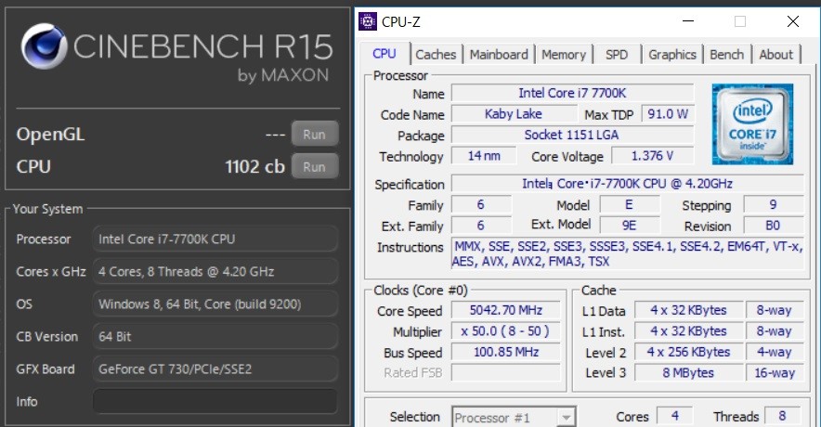The image size is (821, 427).
Task: Click the Multiplier value x 50.0 (8 - 50)
Action: (506, 331)
